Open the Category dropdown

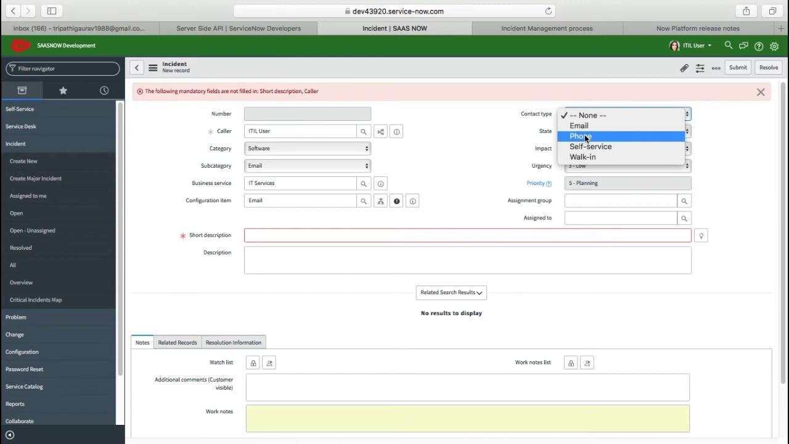[307, 149]
